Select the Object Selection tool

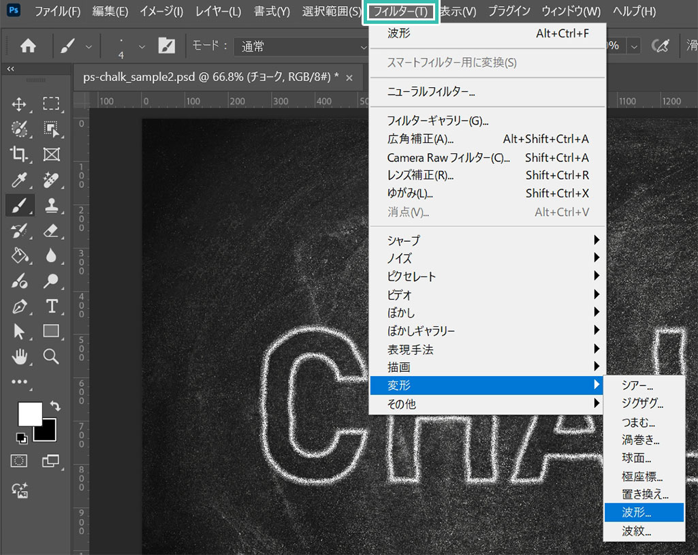tap(51, 129)
